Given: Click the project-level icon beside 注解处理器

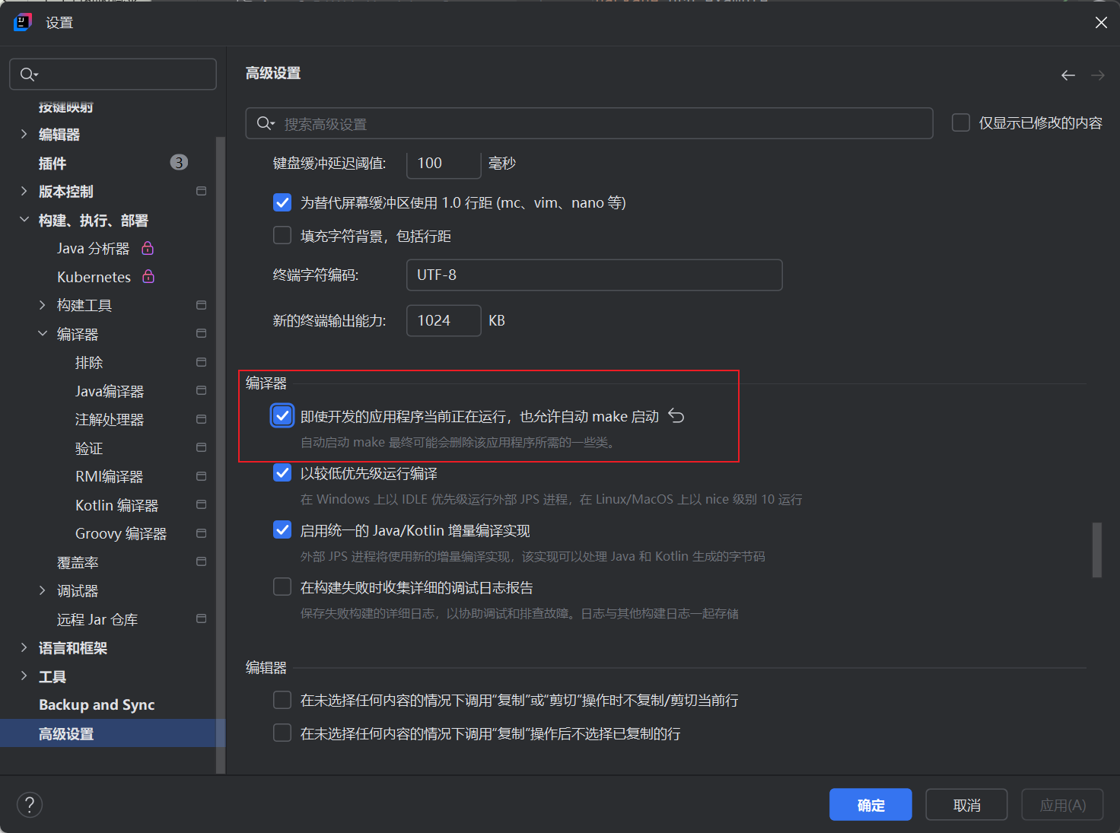Looking at the screenshot, I should coord(201,419).
